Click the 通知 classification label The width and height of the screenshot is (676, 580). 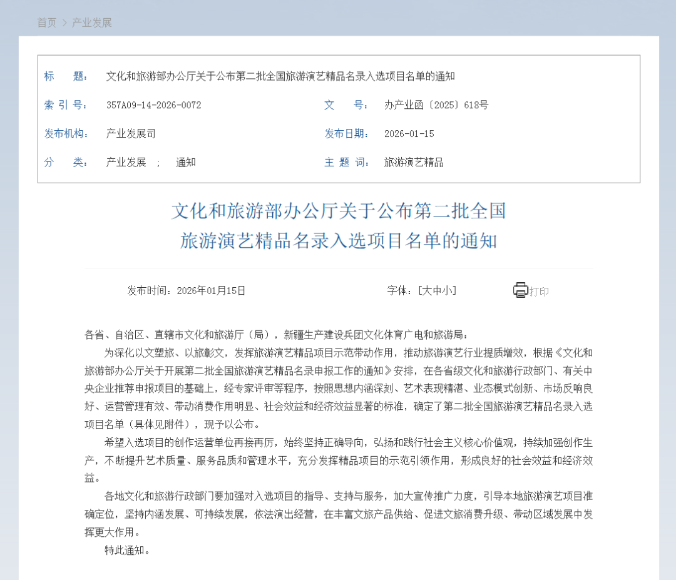coord(185,162)
